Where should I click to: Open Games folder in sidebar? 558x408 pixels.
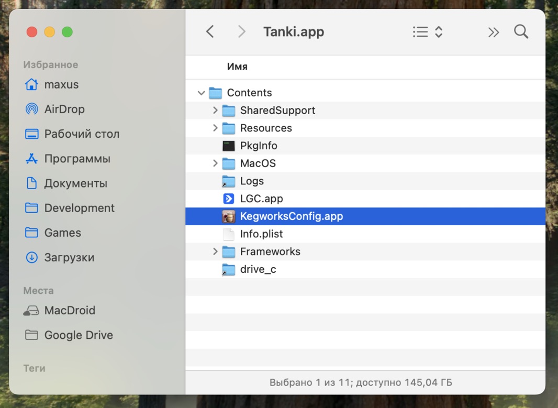tap(52, 233)
